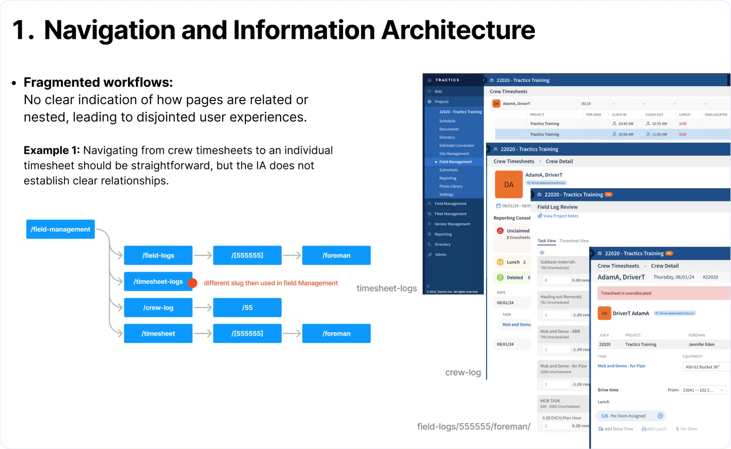Image resolution: width=731 pixels, height=449 pixels.
Task: Open the Drive time From dropdown 23041
Action: 702,390
